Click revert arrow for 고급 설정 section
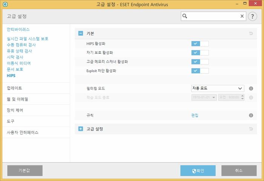 [x=251, y=129]
